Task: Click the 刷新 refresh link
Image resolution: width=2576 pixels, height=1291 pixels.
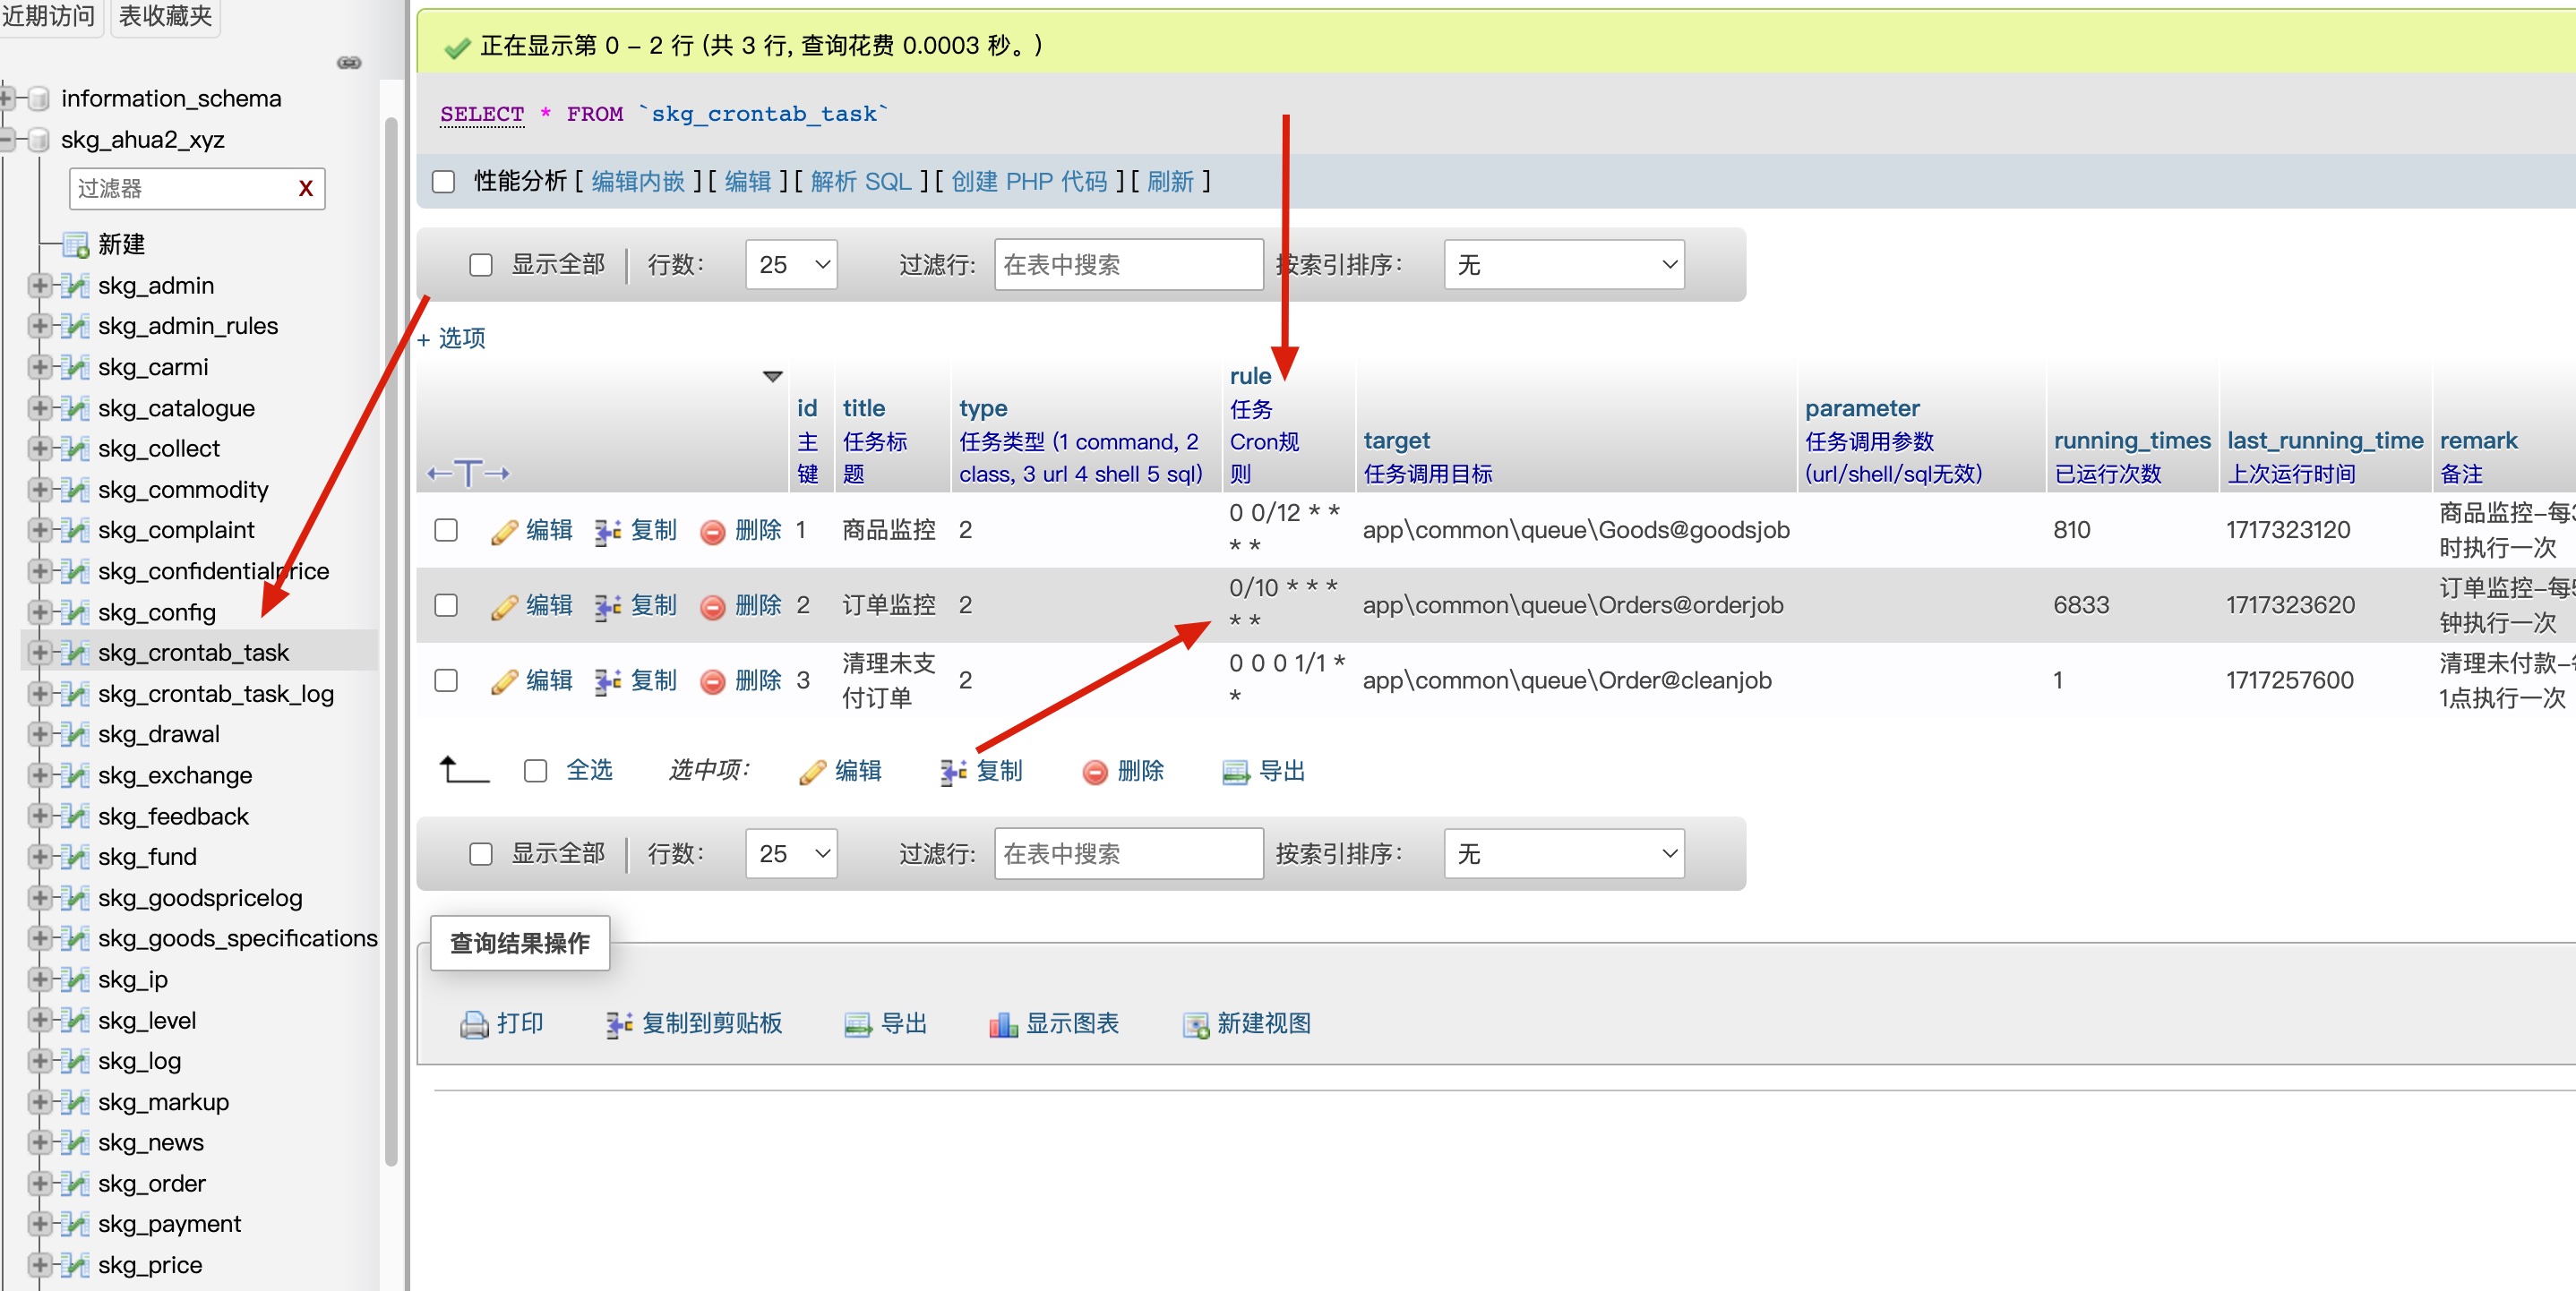Action: 1170,182
